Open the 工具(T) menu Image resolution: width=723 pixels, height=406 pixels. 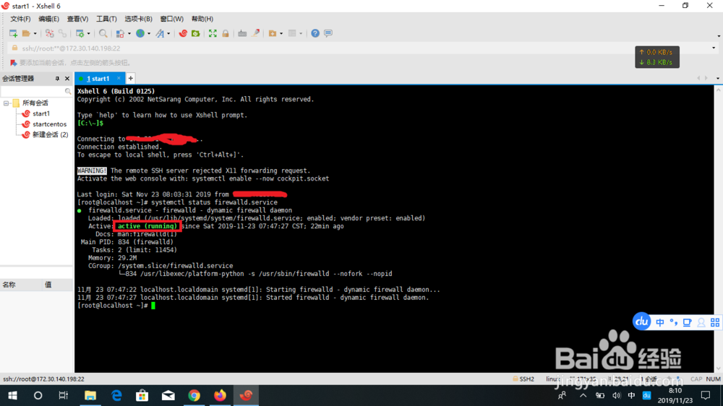(106, 19)
